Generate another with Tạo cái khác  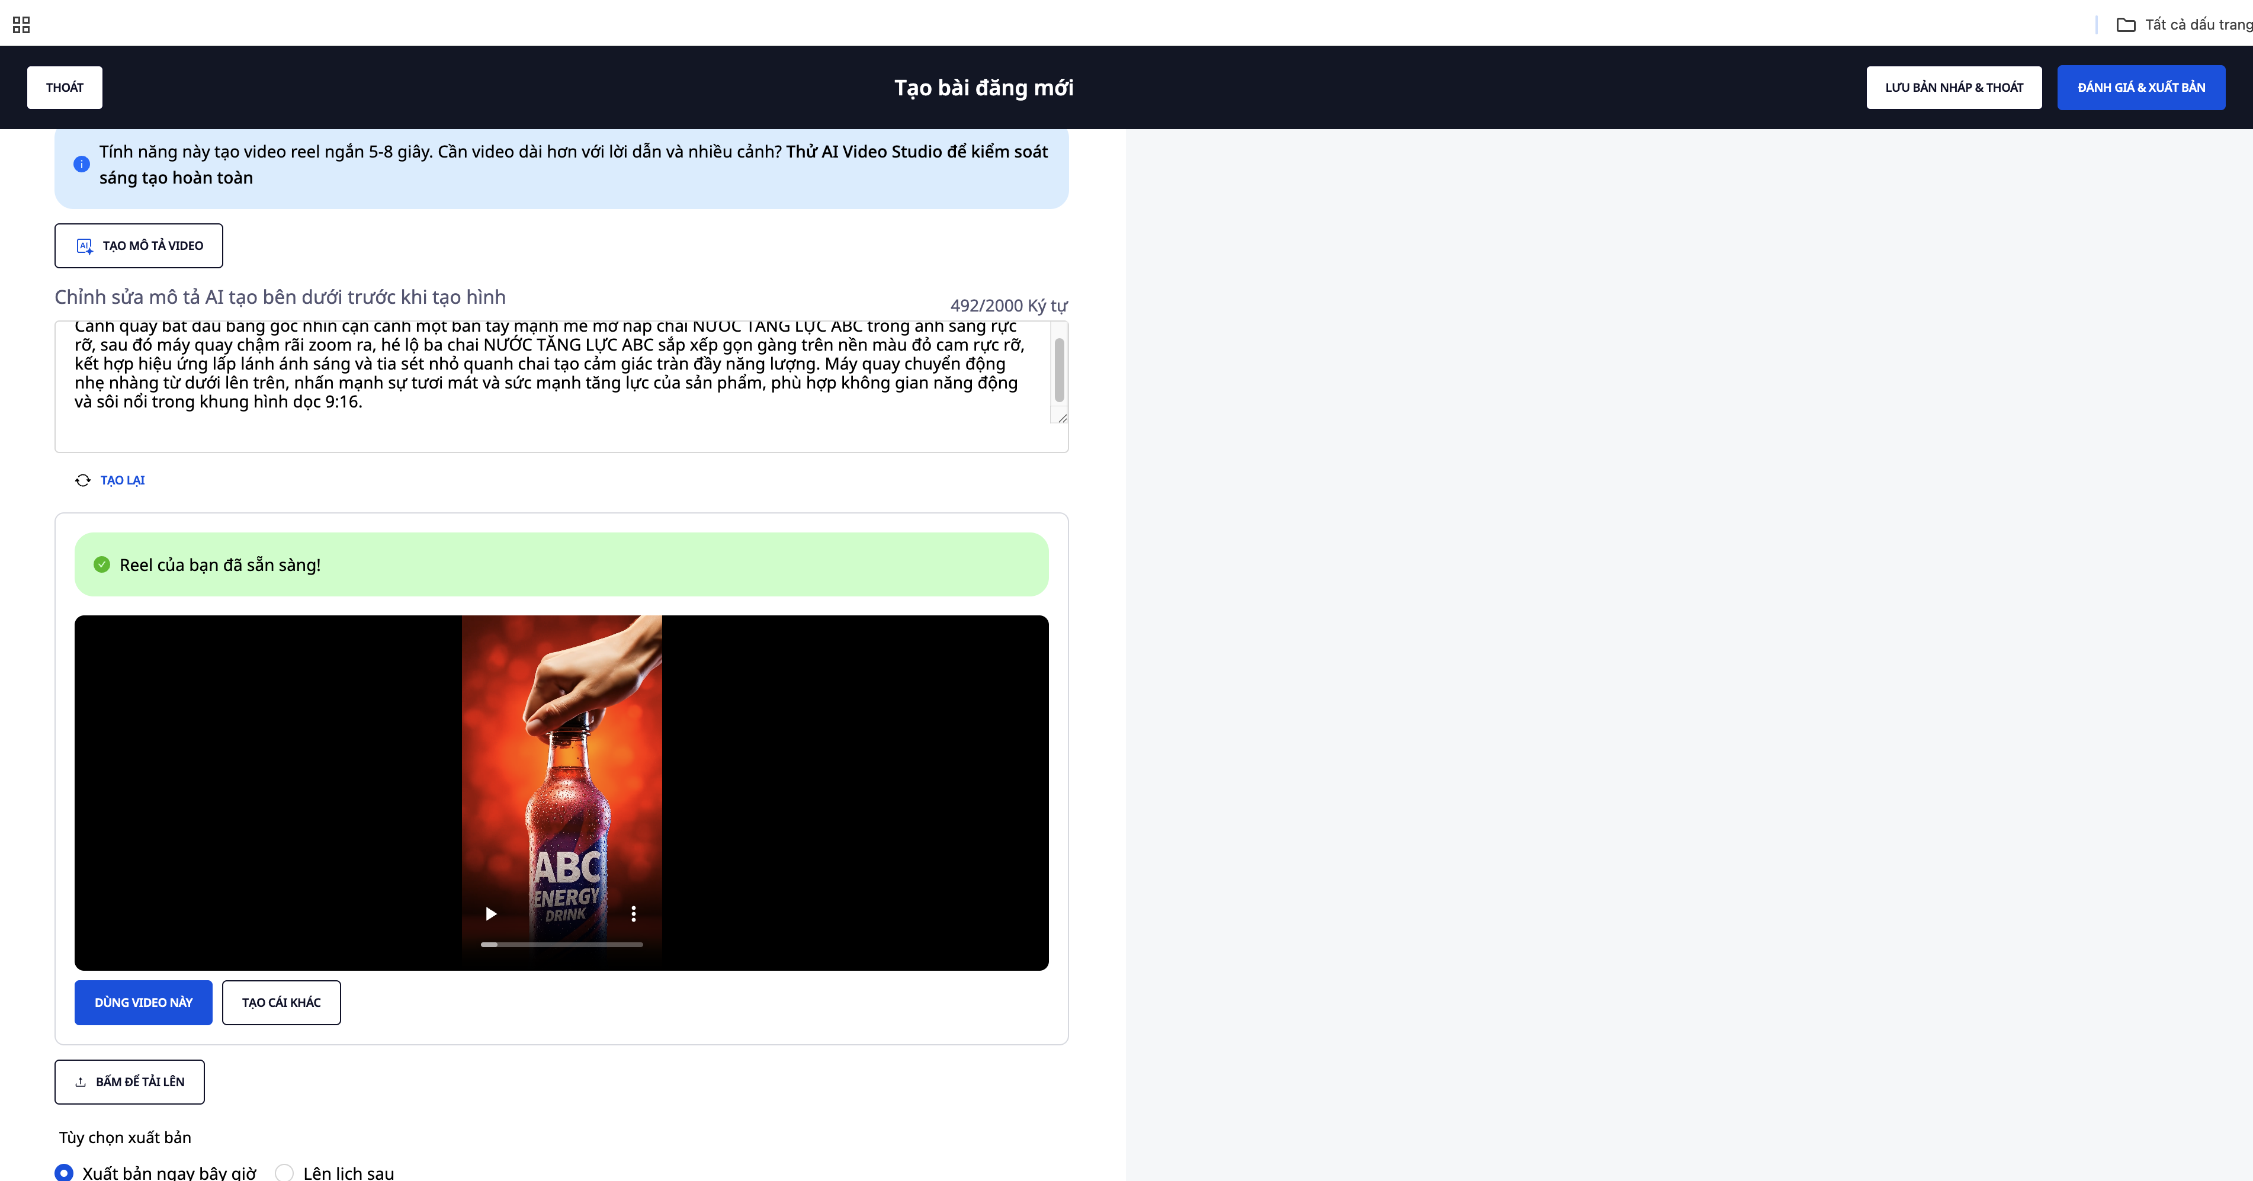pos(281,1003)
